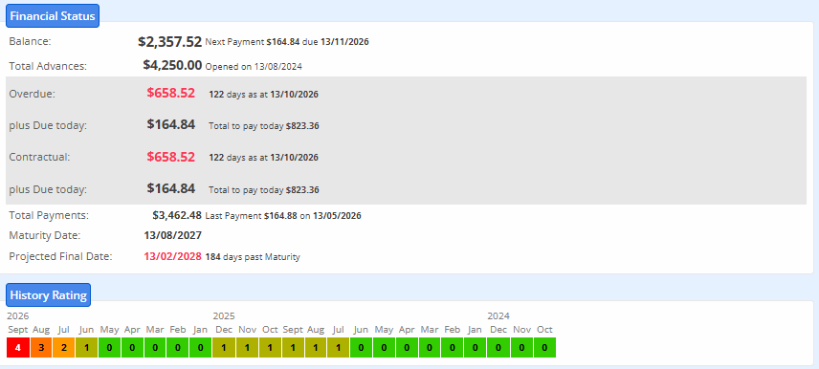Viewport: 819px width, 369px height.
Task: Click the History Rating section header
Action: click(48, 294)
